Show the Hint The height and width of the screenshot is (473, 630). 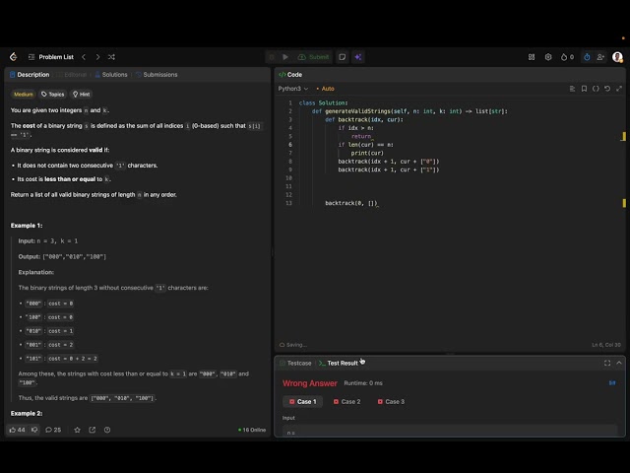point(81,95)
